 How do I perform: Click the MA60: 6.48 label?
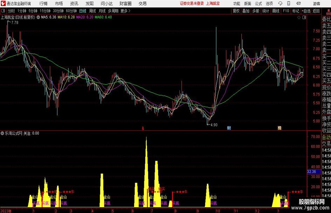coord(103,17)
